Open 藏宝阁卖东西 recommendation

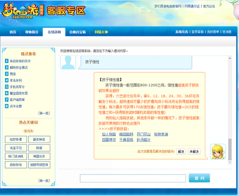(x=19, y=93)
